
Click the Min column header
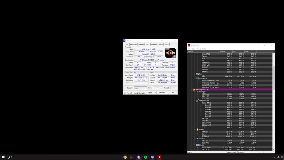point(238,52)
